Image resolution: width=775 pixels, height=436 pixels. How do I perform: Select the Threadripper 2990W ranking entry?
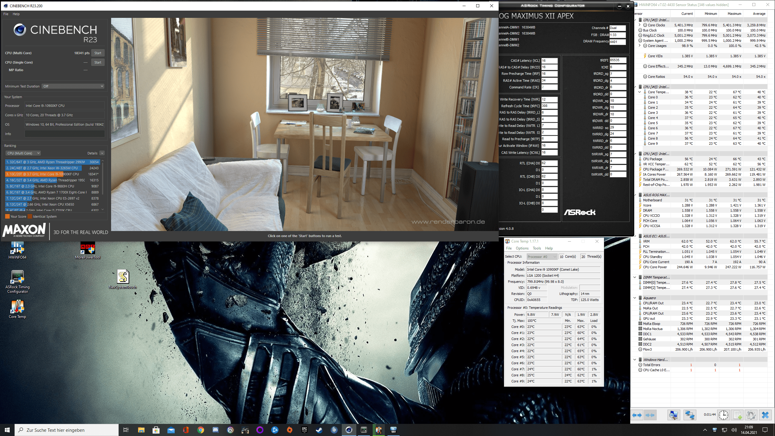coord(52,162)
